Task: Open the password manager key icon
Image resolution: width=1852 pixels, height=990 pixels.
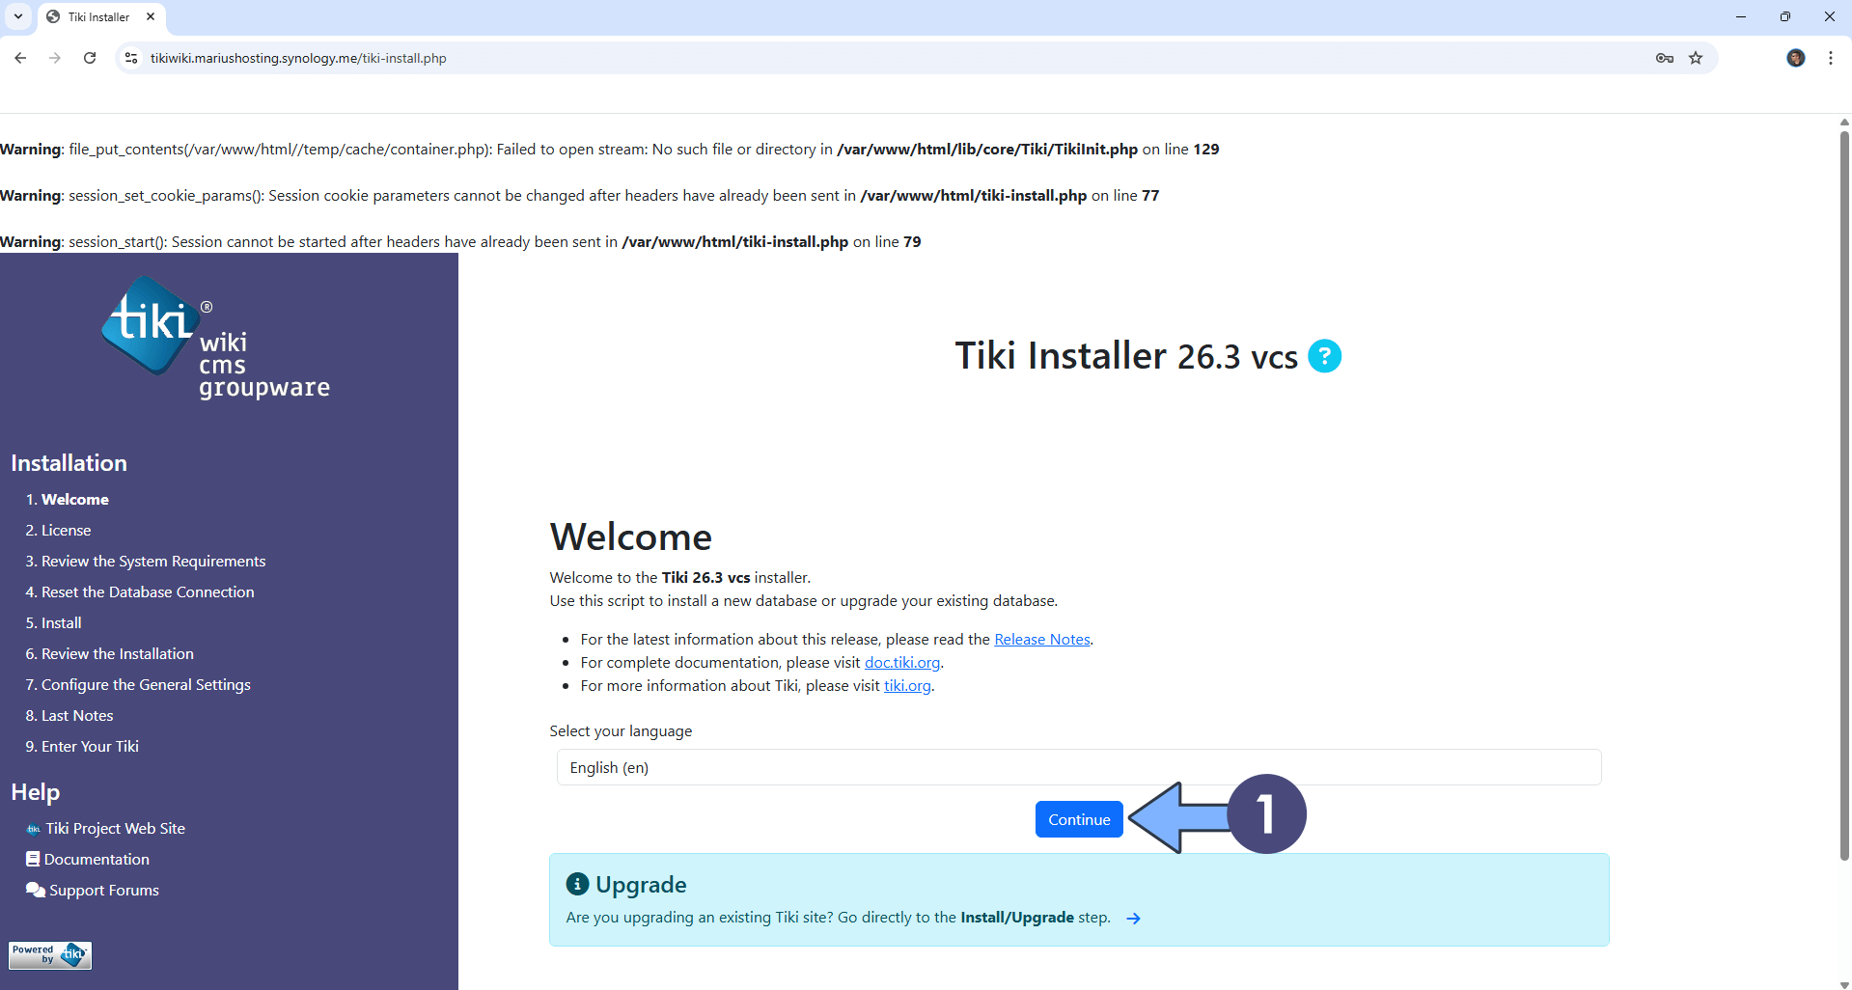Action: tap(1663, 58)
